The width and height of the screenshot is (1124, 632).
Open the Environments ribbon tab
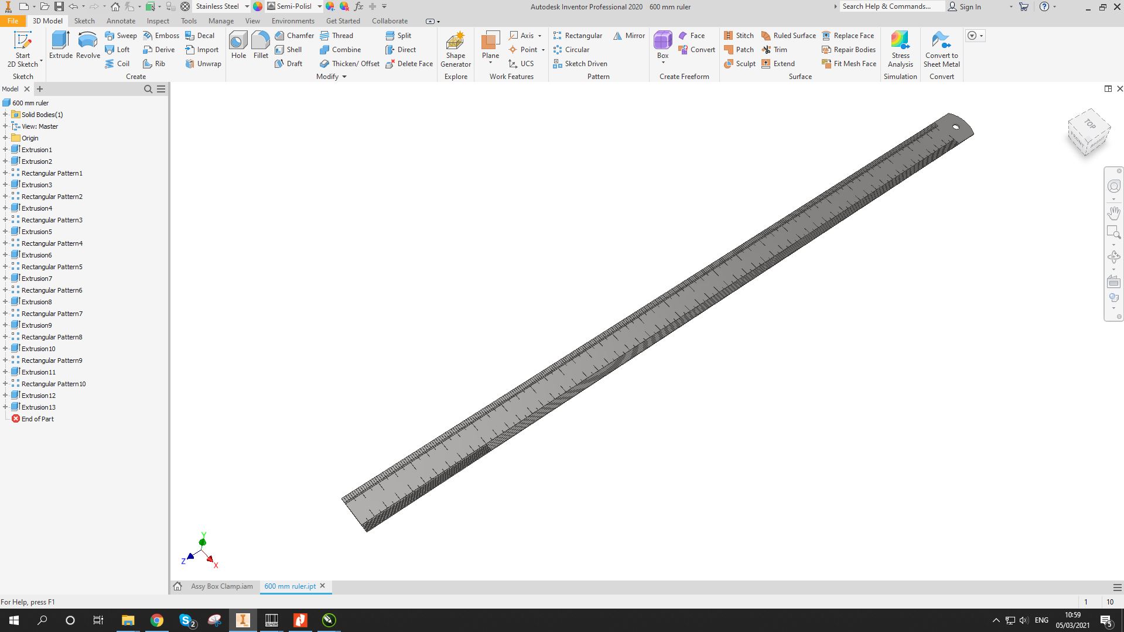(293, 21)
